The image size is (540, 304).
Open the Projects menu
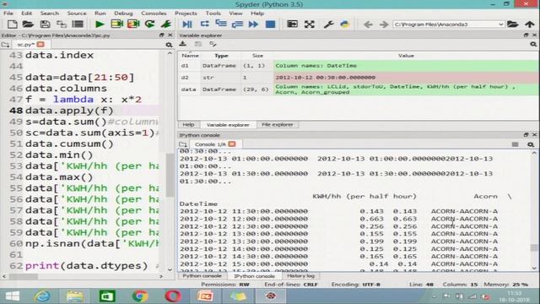[186, 14]
